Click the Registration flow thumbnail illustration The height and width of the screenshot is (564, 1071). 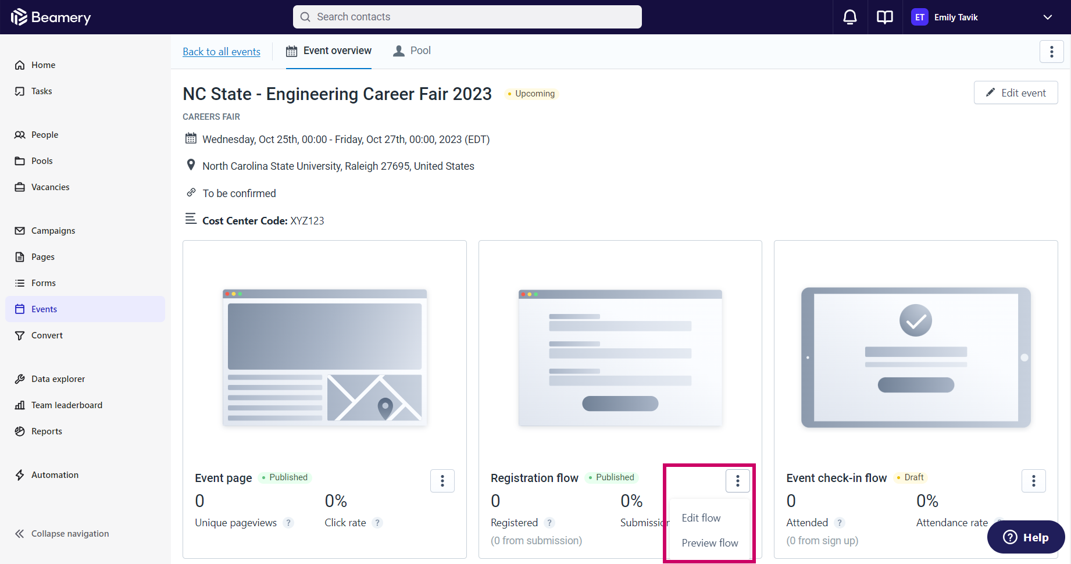(620, 358)
